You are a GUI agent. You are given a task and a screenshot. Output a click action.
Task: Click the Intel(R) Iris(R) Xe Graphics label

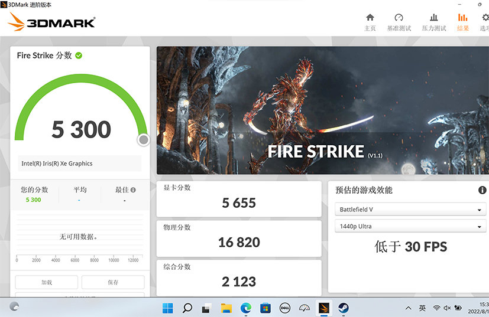57,164
